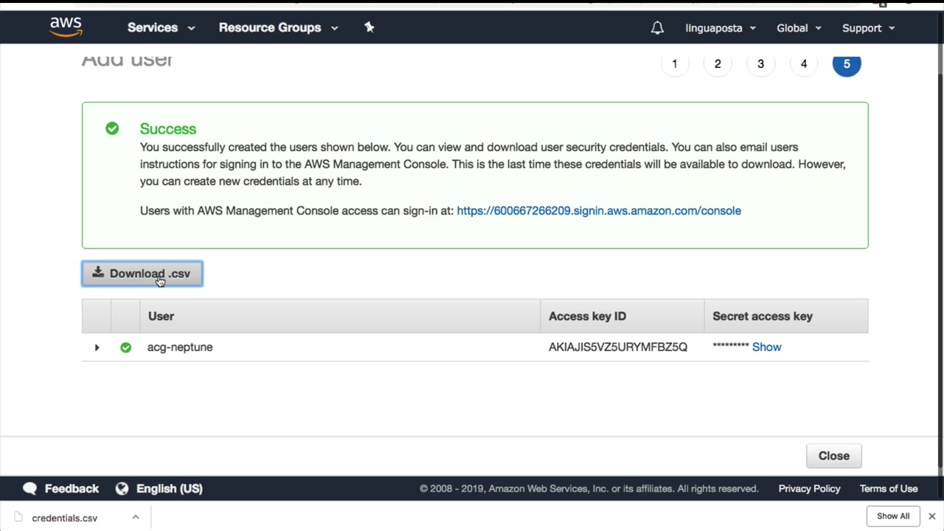Open the Resource Groups dropdown
Image resolution: width=944 pixels, height=531 pixels.
pyautogui.click(x=278, y=28)
